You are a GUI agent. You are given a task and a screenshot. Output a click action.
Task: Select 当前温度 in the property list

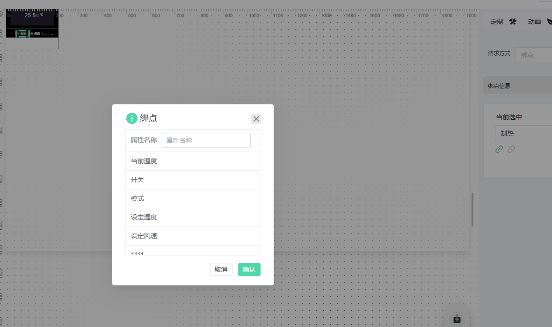coord(193,161)
